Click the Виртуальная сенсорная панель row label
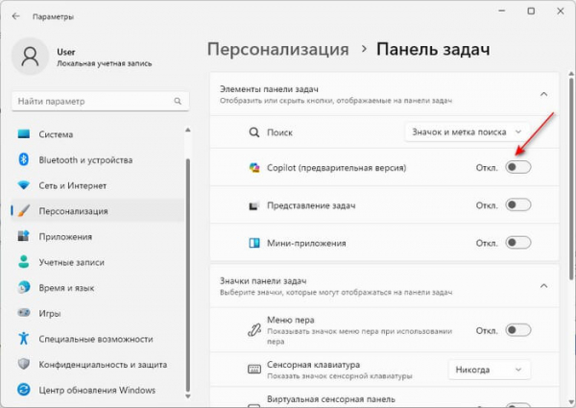Viewport: 576px width, 408px height. pos(331,399)
